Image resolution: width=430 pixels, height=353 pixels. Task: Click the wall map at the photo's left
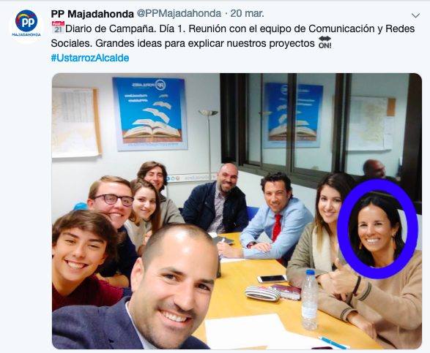coord(76,122)
